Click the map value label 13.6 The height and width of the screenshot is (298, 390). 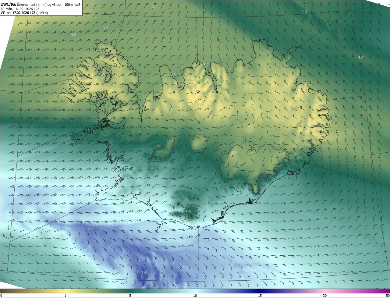(x=143, y=273)
